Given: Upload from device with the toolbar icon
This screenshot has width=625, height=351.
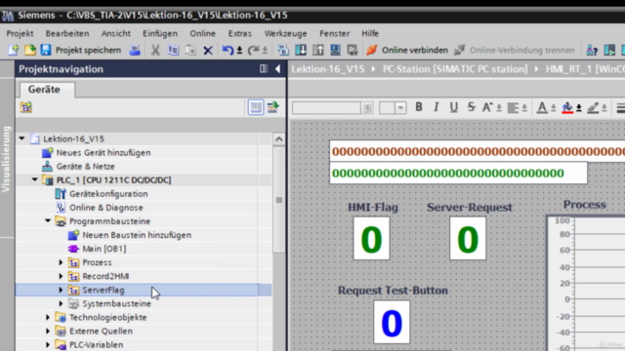Looking at the screenshot, I should [318, 50].
